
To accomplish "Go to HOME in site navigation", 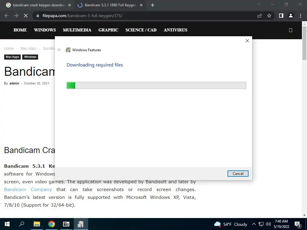I will (20, 30).
